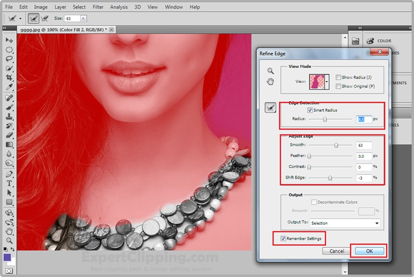The image size is (414, 277).
Task: Expand the brush Size dropdown arrow
Action: (84, 18)
